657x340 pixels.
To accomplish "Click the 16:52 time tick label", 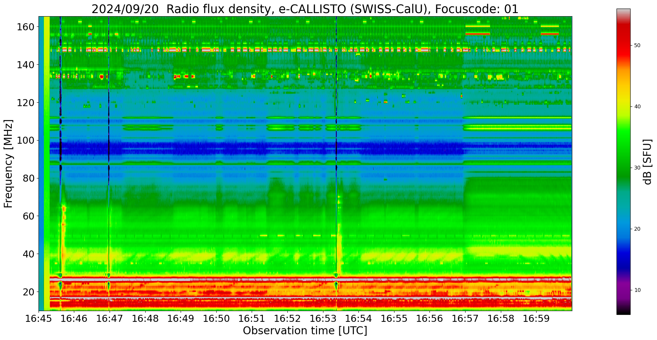I will (287, 319).
